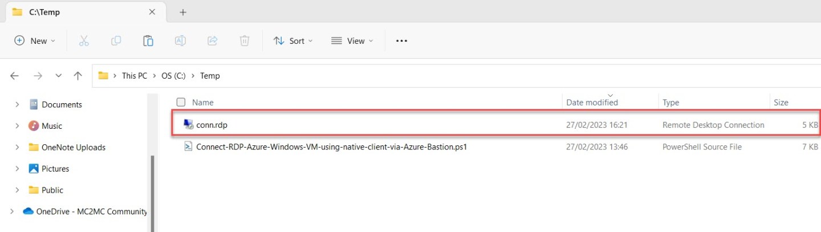Sort by the Type column header

pyautogui.click(x=670, y=103)
